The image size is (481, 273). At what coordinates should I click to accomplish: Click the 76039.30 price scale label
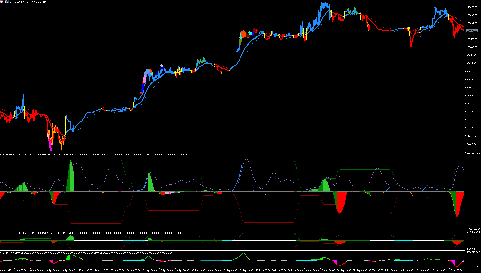471,144
